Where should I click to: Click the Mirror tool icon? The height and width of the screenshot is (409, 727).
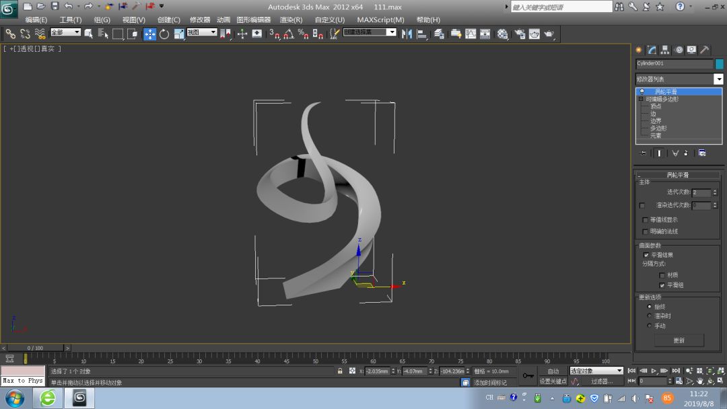407,34
